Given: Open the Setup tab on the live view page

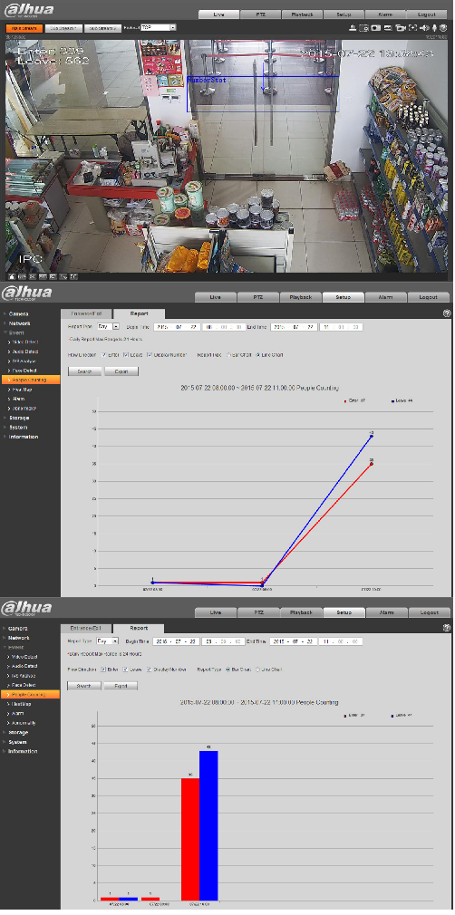Looking at the screenshot, I should [x=344, y=14].
